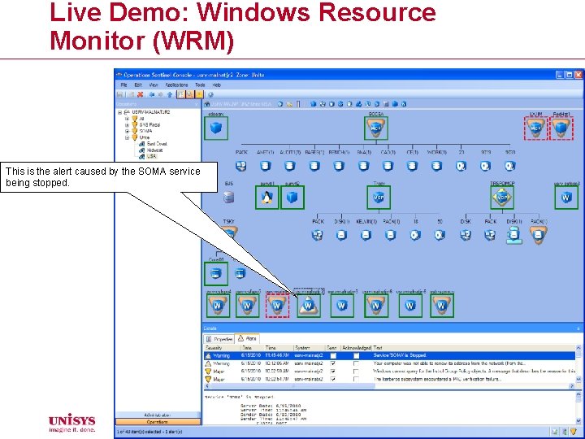Select the Core01 computer icon
The width and height of the screenshot is (585, 439).
pyautogui.click(x=215, y=274)
